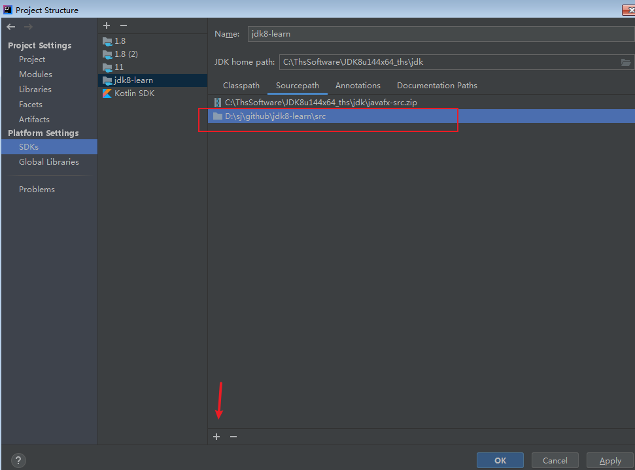Switch to Documentation Paths tab
The height and width of the screenshot is (470, 635).
click(437, 86)
